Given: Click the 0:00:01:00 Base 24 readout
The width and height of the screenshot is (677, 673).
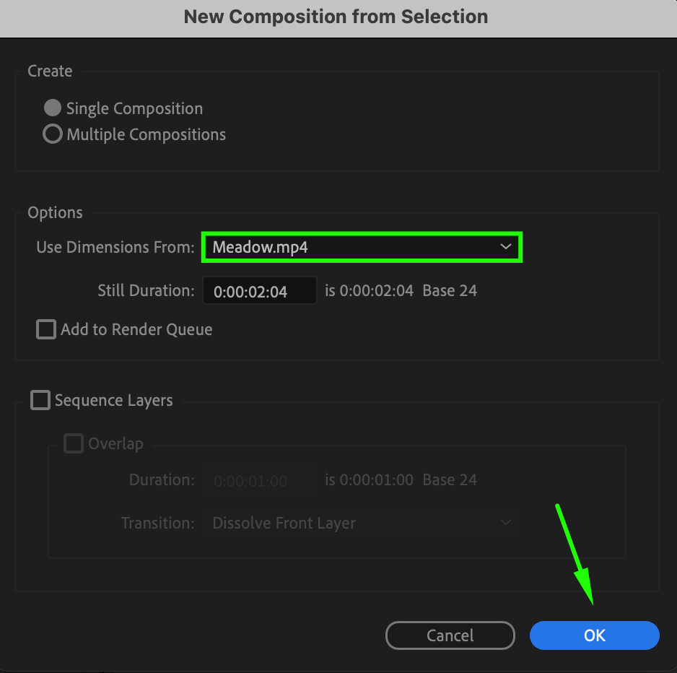Looking at the screenshot, I should pyautogui.click(x=401, y=480).
